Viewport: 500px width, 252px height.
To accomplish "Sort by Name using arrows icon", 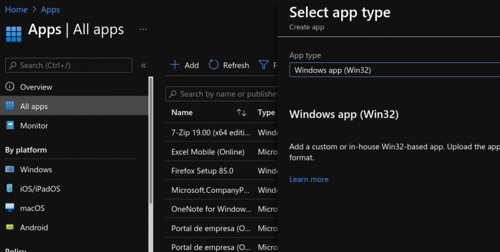I will pos(242,112).
